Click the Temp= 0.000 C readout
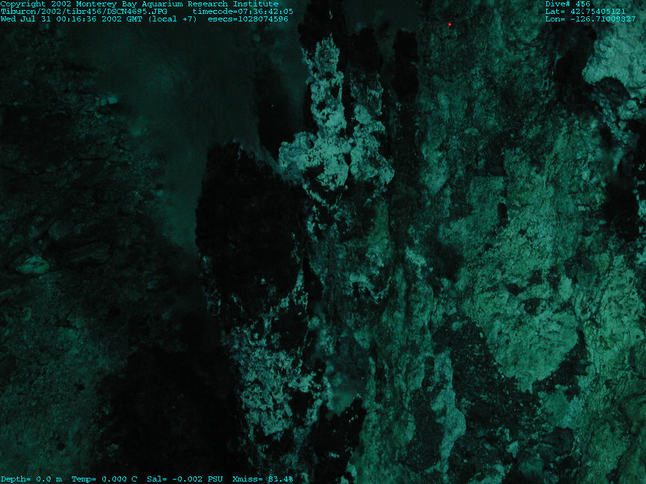646x484 pixels. [104, 479]
